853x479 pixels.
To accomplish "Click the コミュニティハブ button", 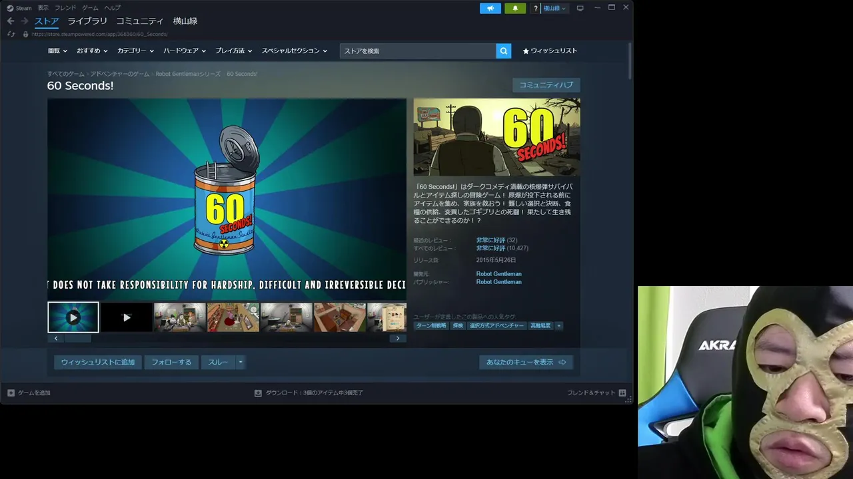I will click(x=546, y=85).
